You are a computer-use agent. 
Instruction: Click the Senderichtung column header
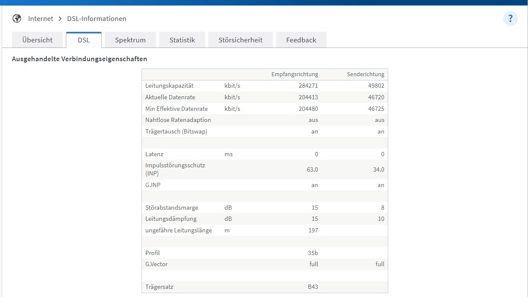coord(366,74)
